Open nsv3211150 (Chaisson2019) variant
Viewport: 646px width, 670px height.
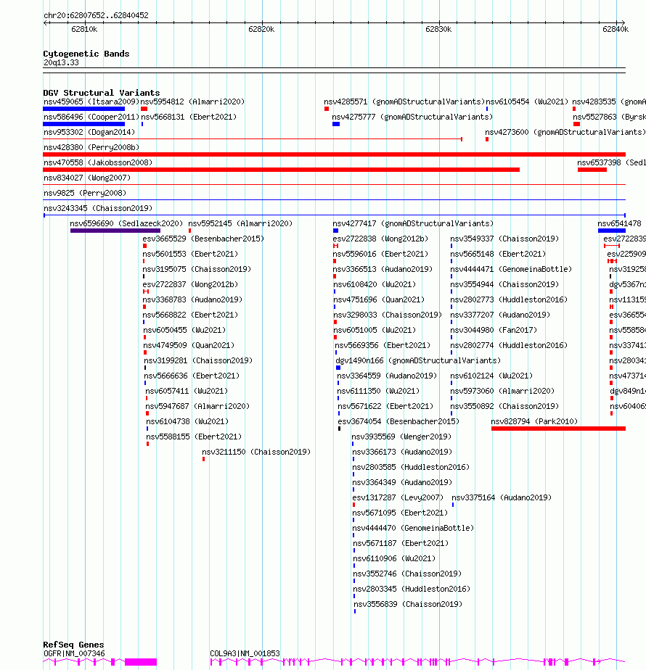pyautogui.click(x=256, y=452)
